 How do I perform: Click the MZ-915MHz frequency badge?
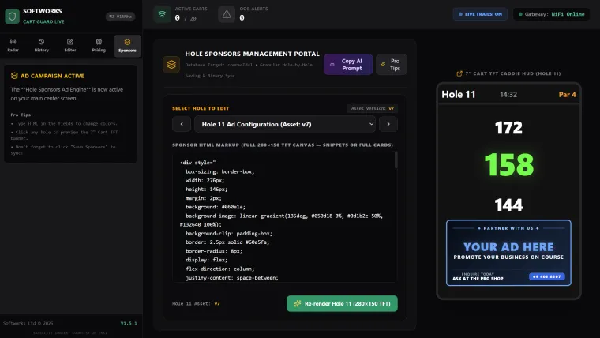coord(120,17)
